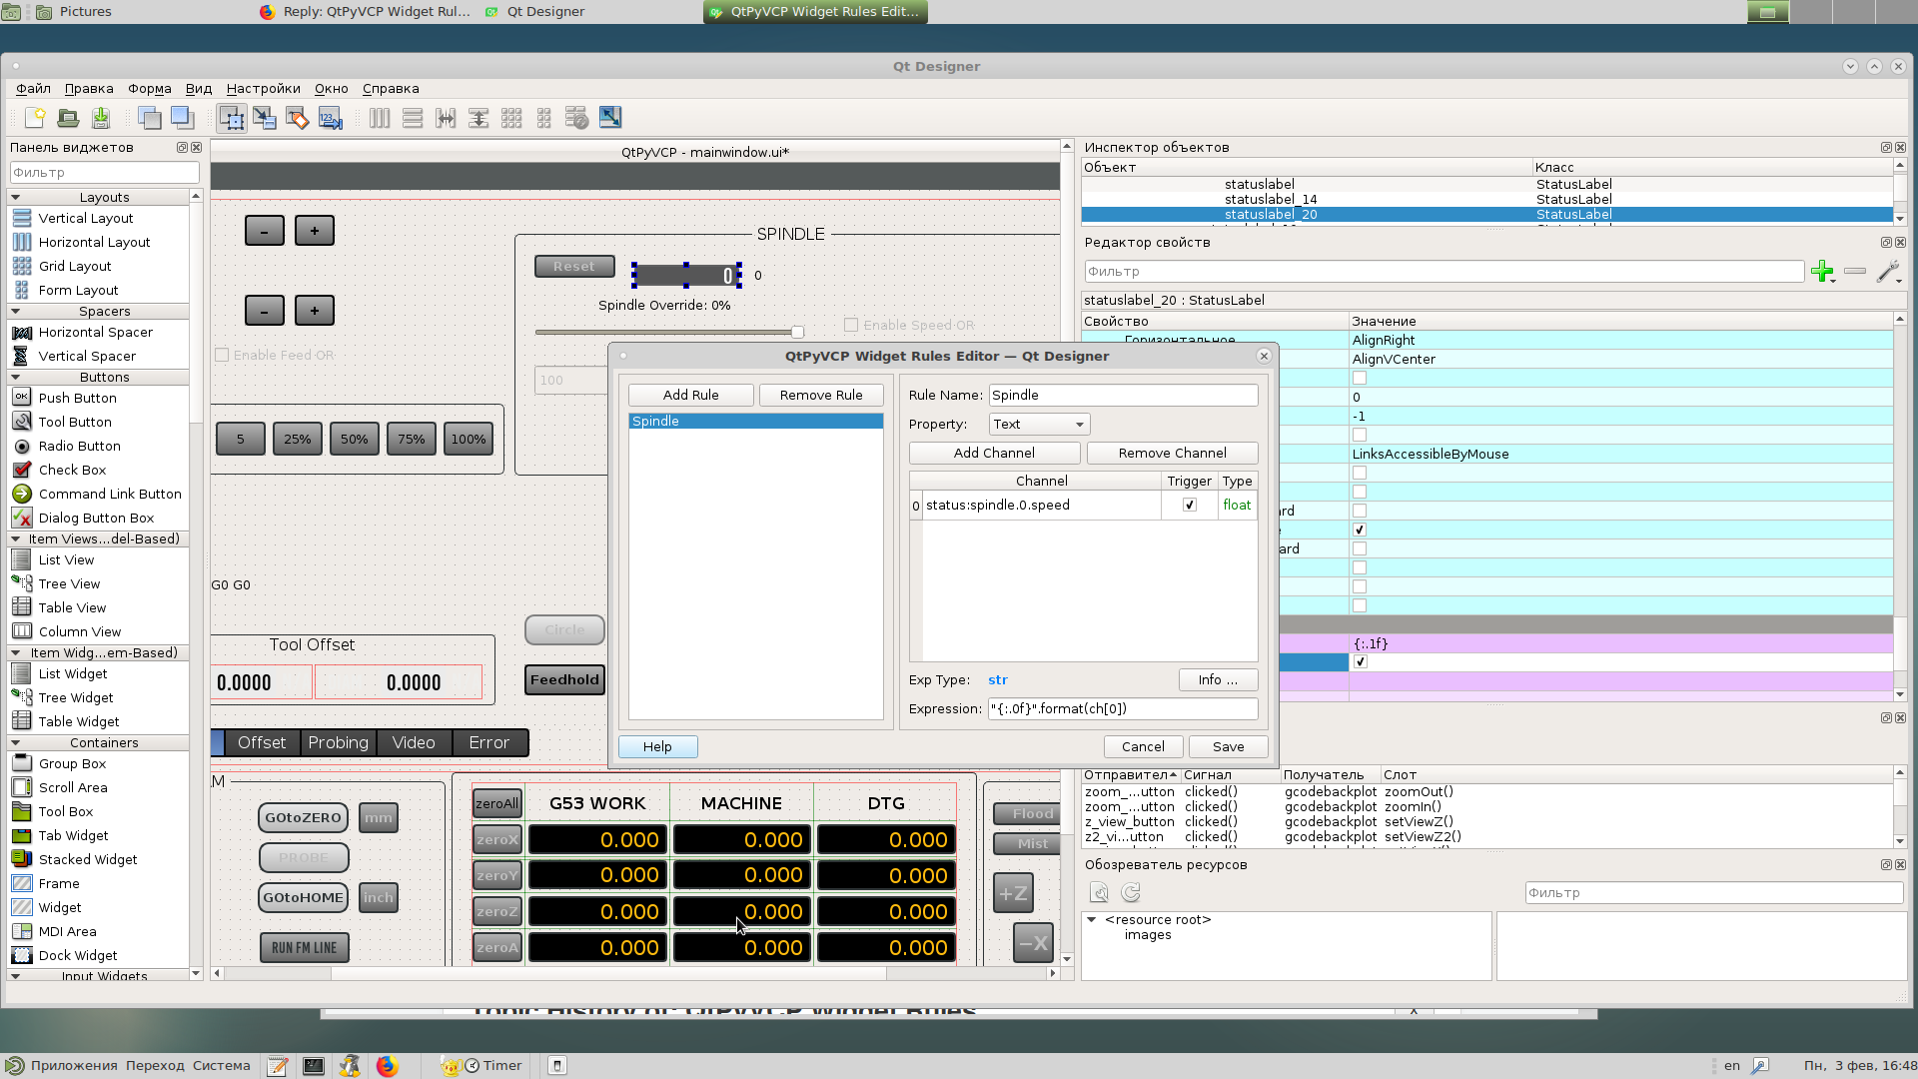Open the Property combo box showing Text
The height and width of the screenshot is (1079, 1918).
point(1039,425)
